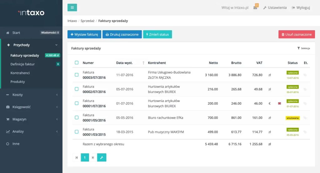Image resolution: width=320 pixels, height=173 pixels.
Task: Open Produkty from the sidebar menu
Action: [x=17, y=82]
